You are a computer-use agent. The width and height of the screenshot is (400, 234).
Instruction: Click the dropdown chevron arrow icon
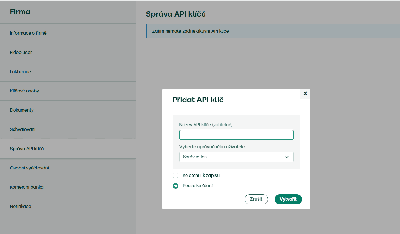[x=287, y=157]
